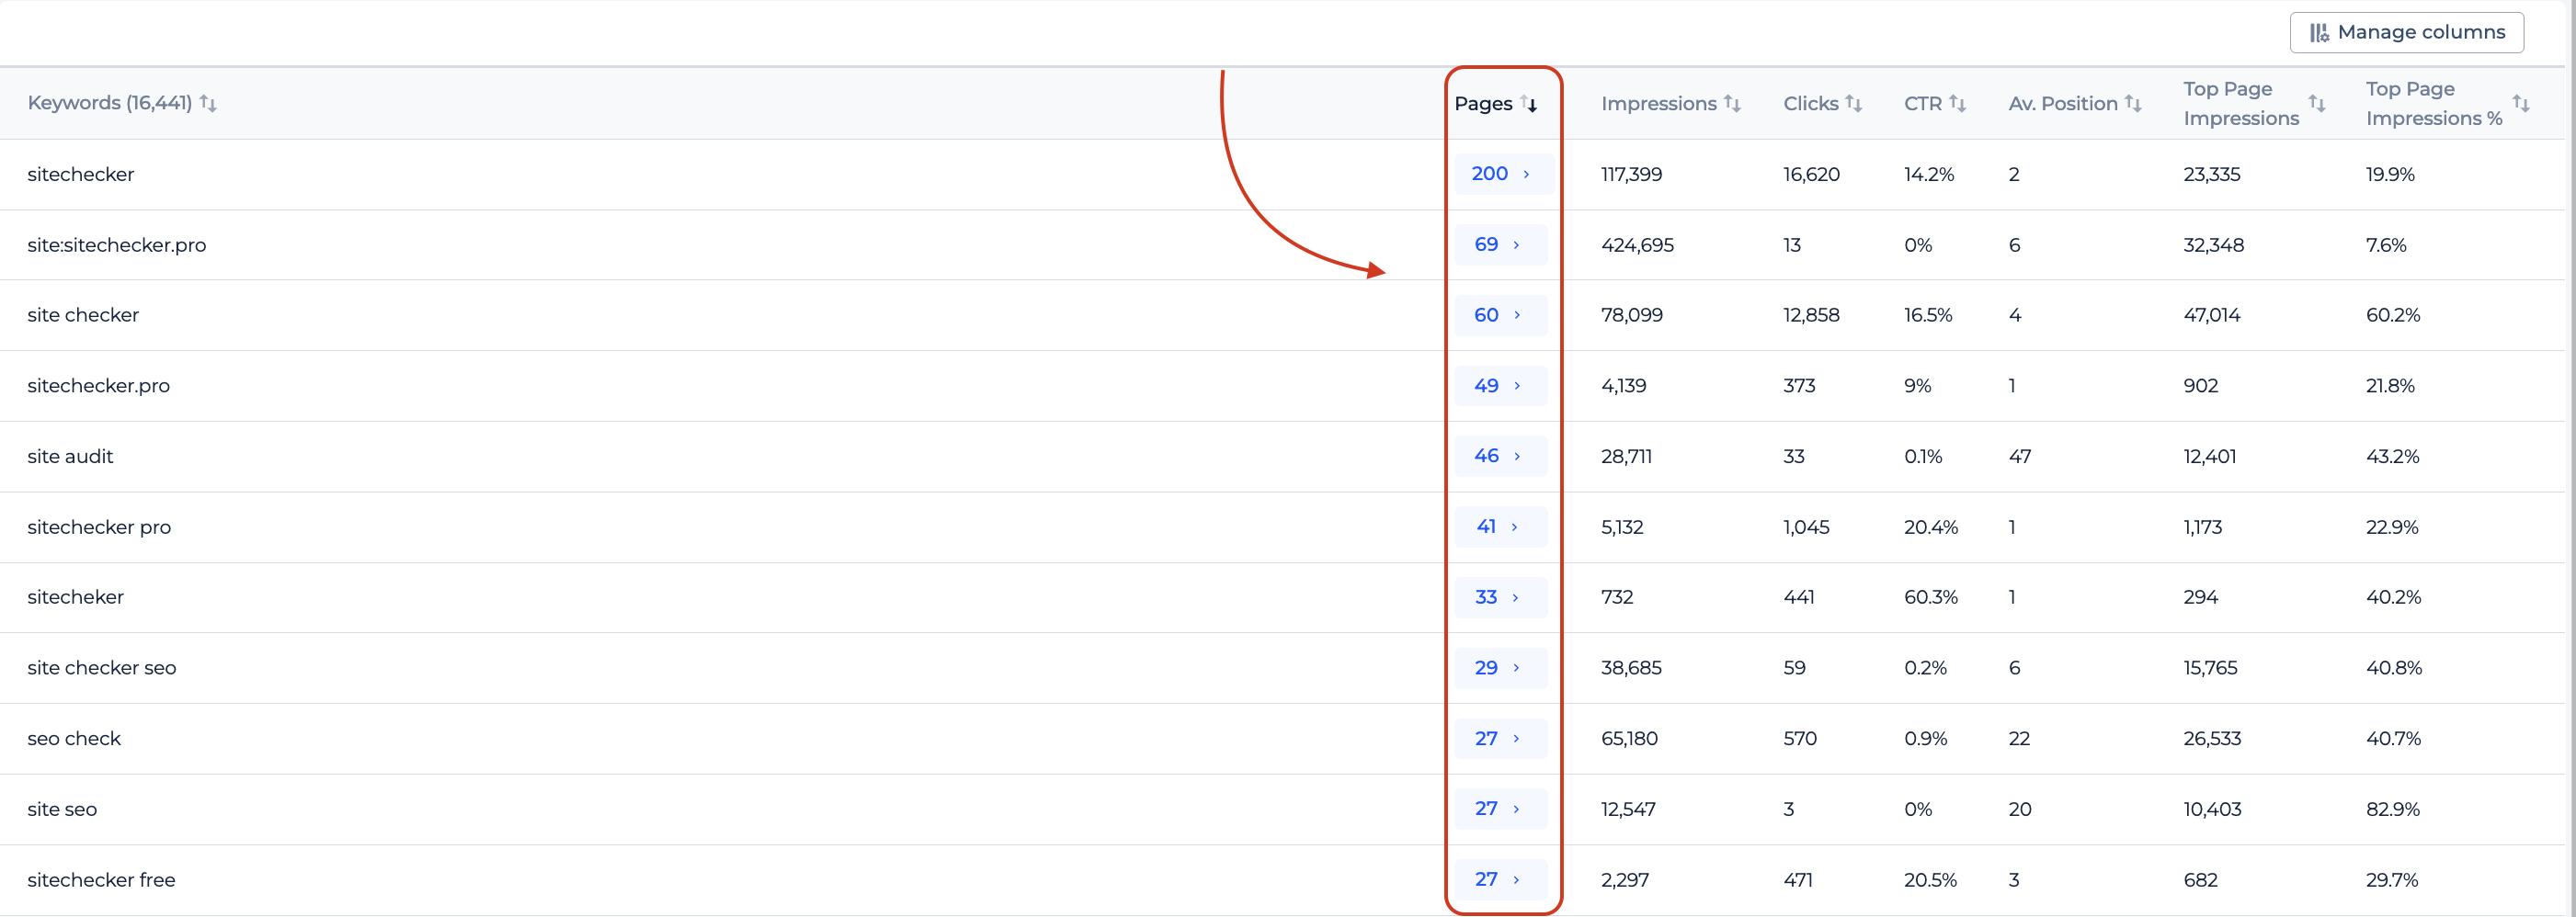Expand 41 pages for sitechecker pro
The width and height of the screenshot is (2576, 917).
[x=1501, y=526]
